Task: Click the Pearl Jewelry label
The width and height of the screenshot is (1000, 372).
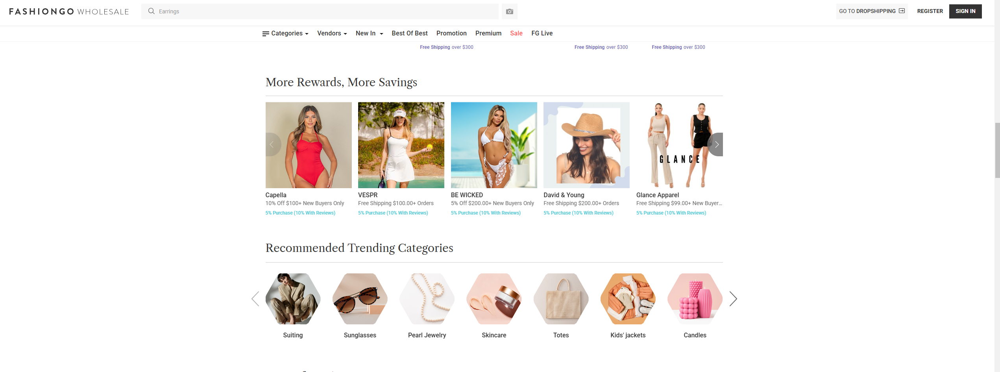Action: [x=427, y=335]
